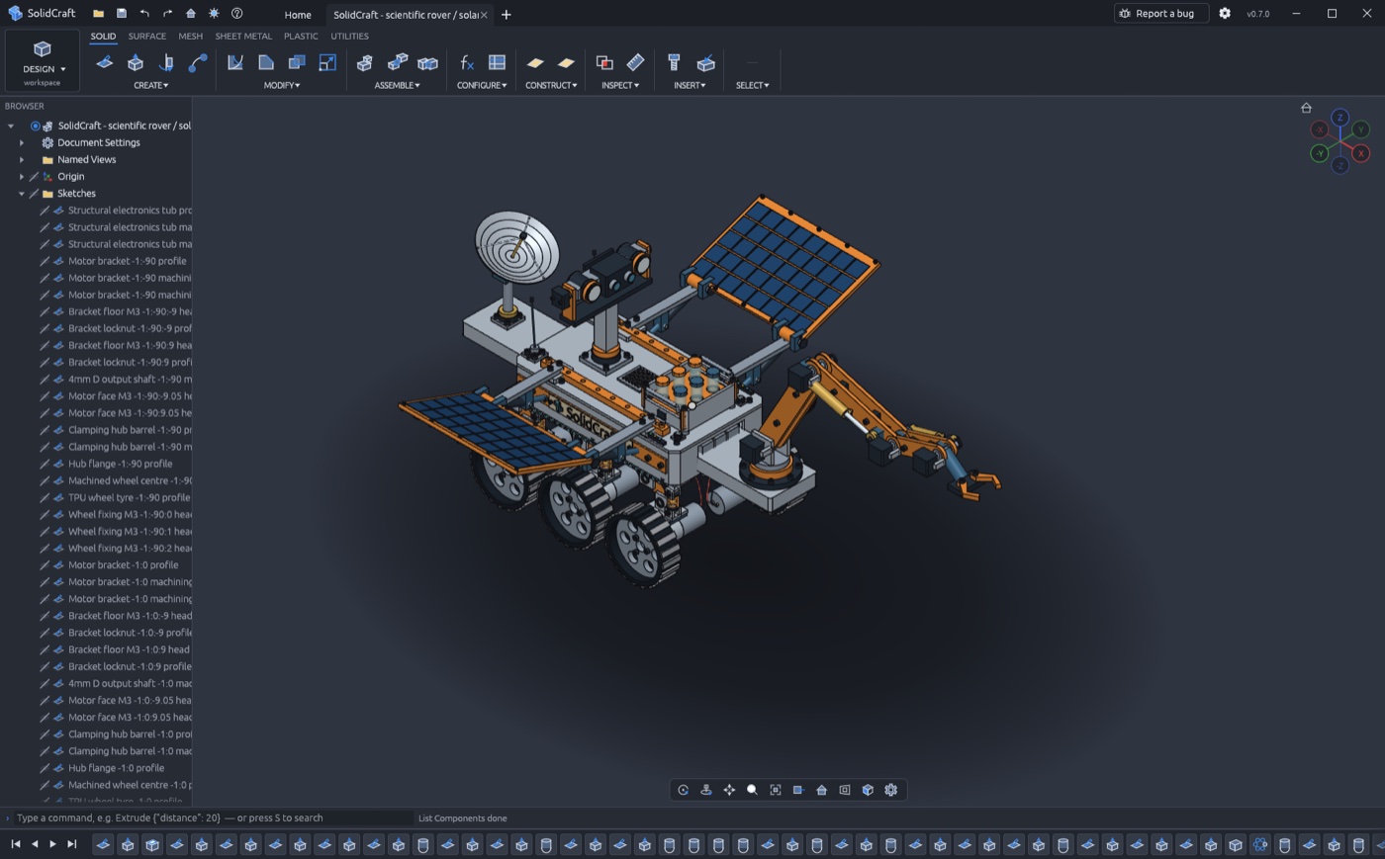Select the Interference icon in Inspect group
1385x859 pixels.
[604, 62]
